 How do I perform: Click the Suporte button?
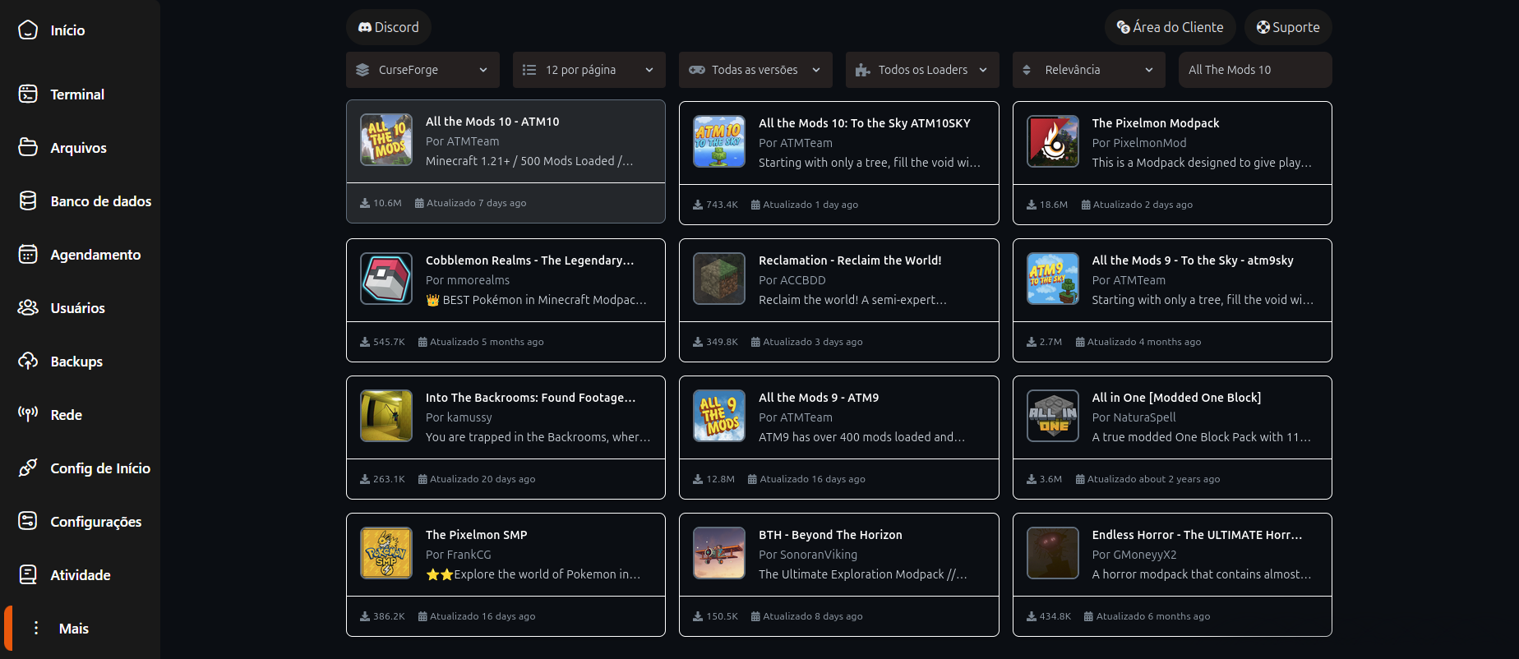pyautogui.click(x=1287, y=27)
